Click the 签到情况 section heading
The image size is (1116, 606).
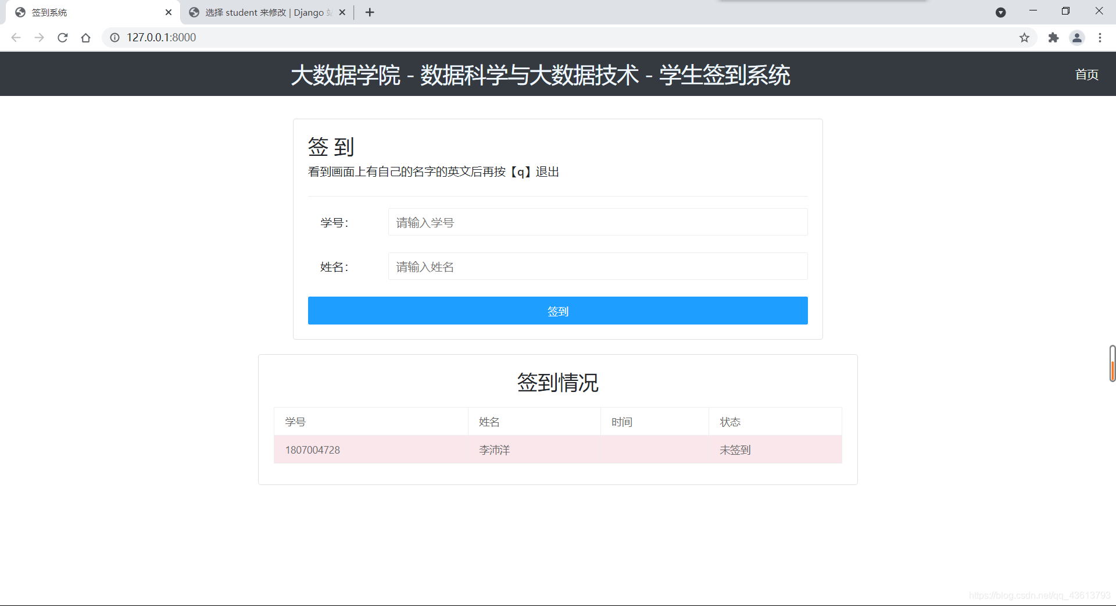[557, 383]
